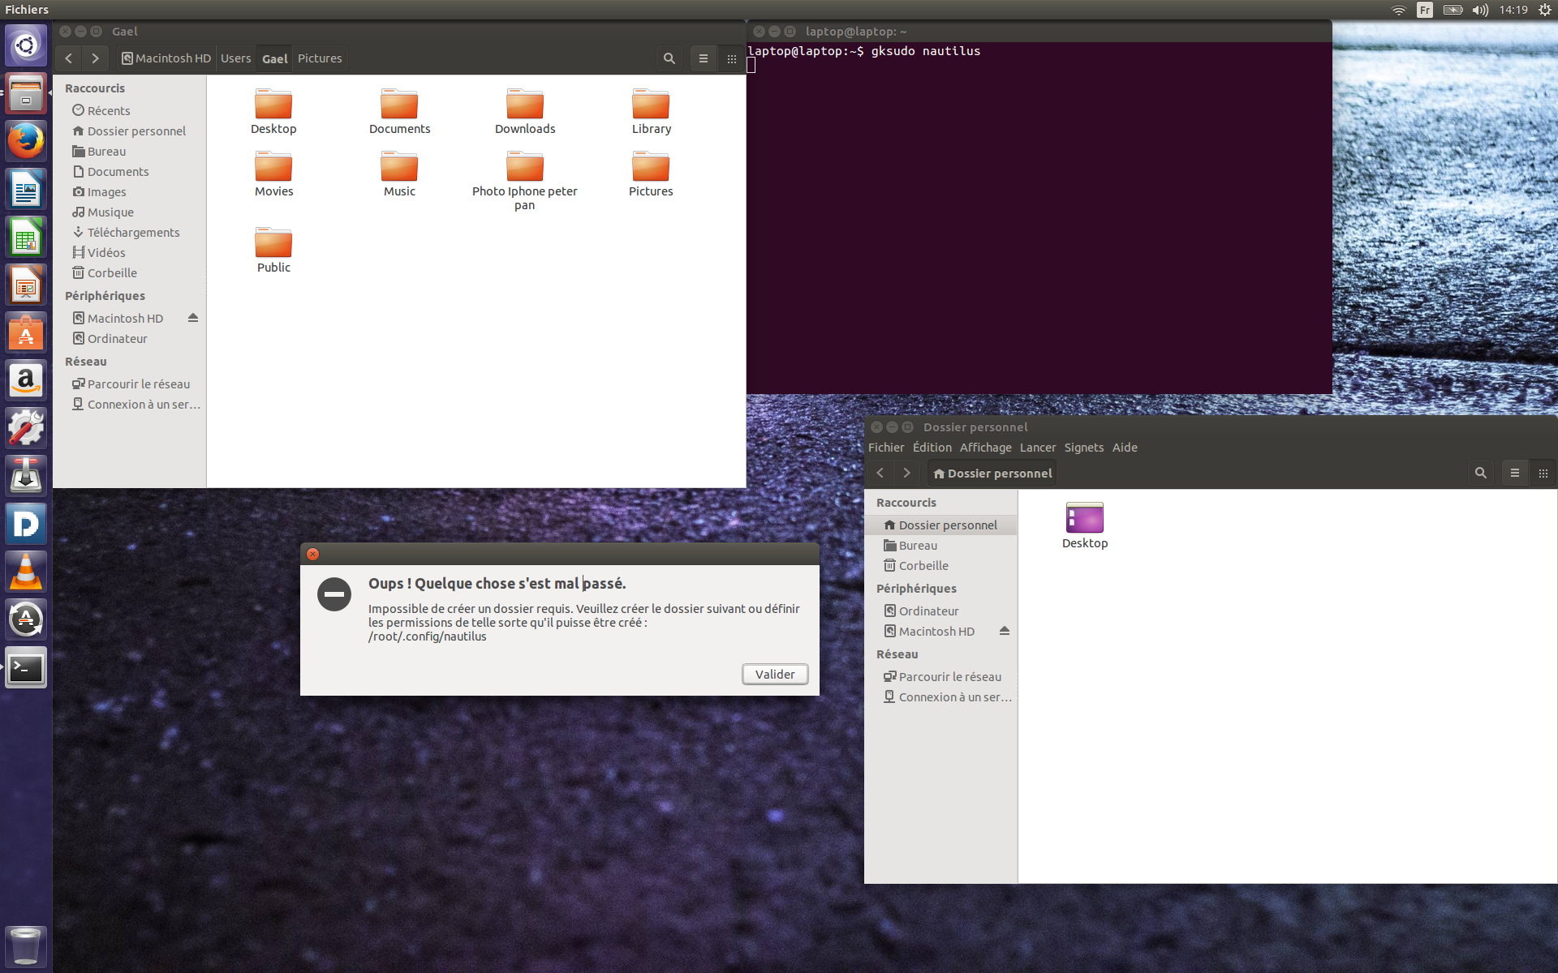Open the Affichage menu
Image resolution: width=1558 pixels, height=973 pixels.
pyautogui.click(x=985, y=448)
